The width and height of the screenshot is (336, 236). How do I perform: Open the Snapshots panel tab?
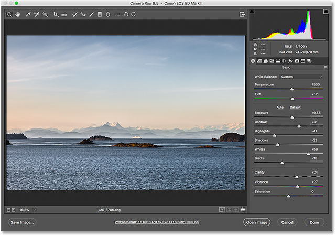click(x=309, y=61)
